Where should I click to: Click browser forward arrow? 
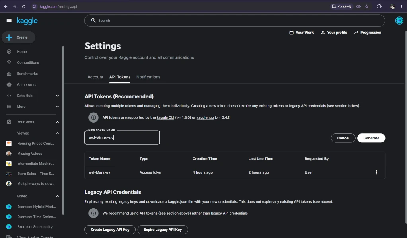tap(15, 6)
